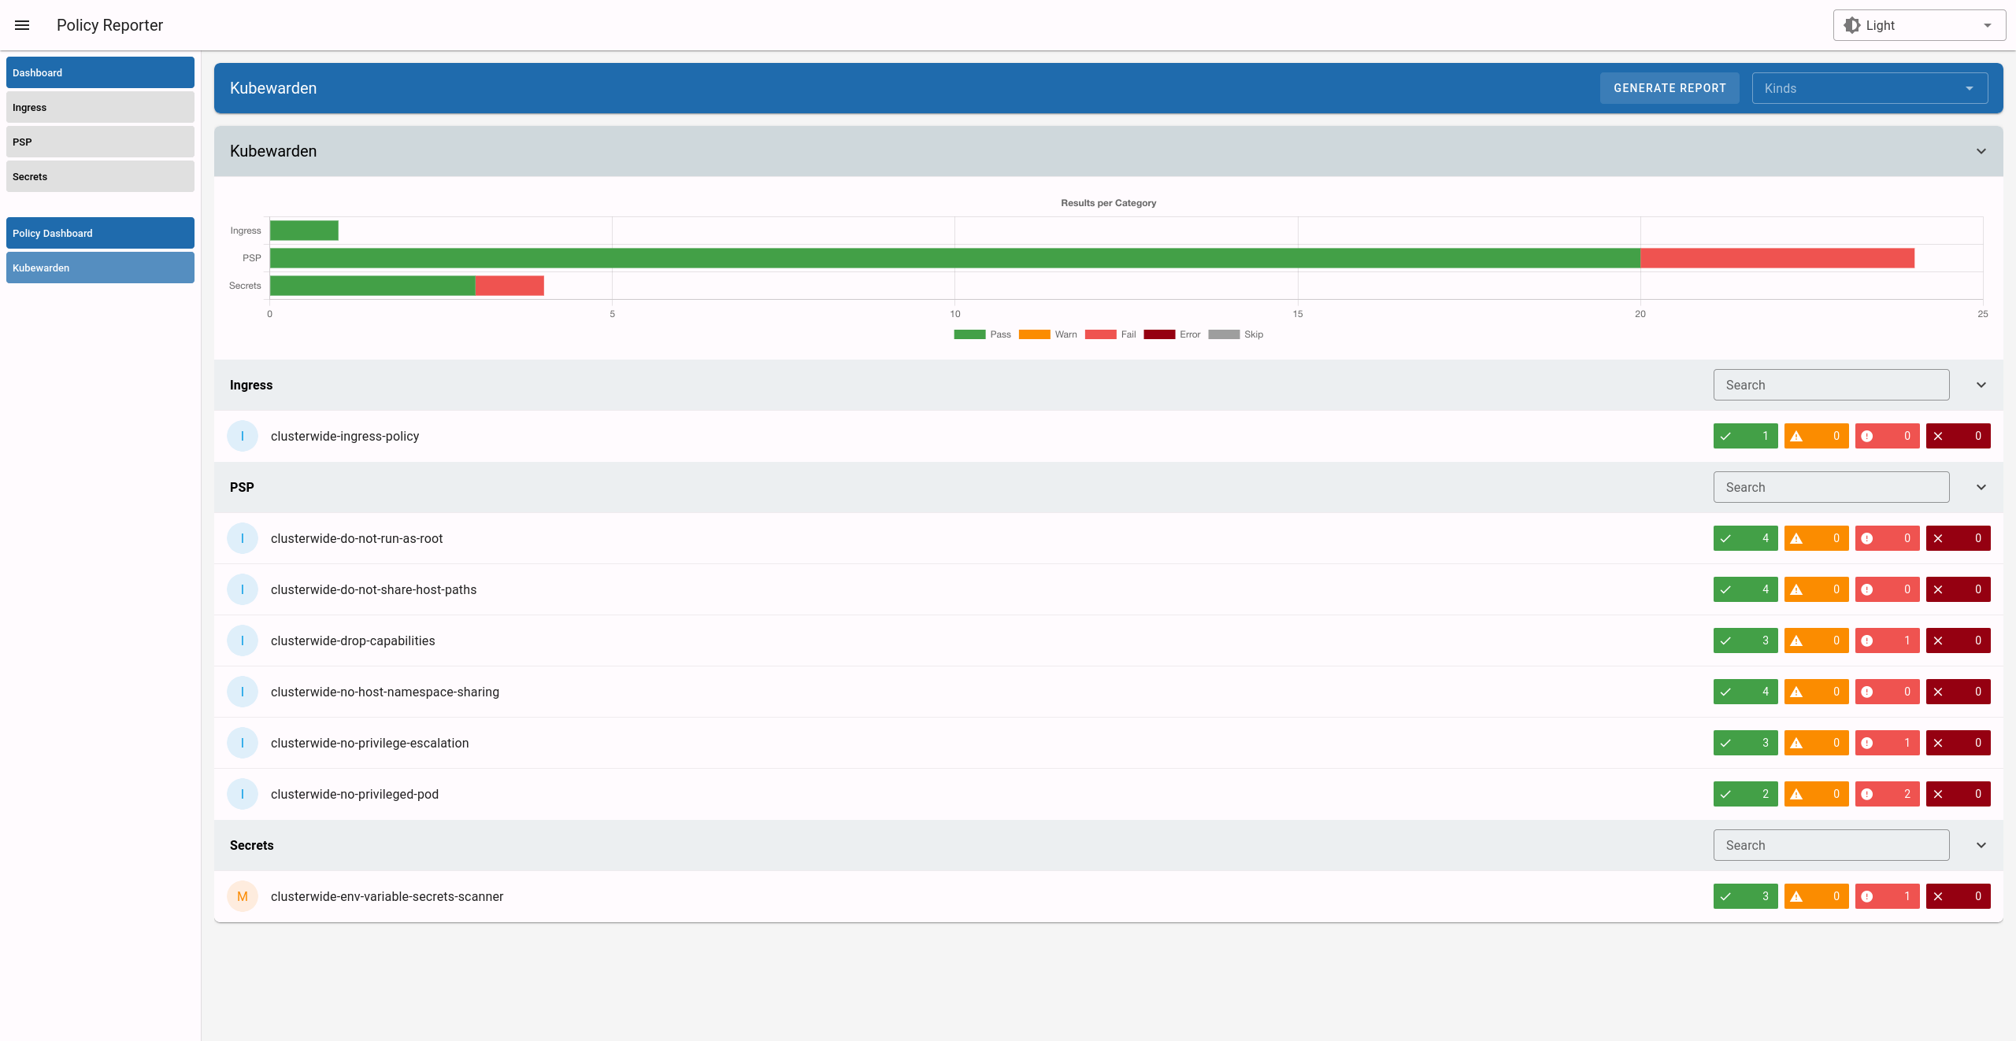Open the Light theme dropdown
This screenshot has height=1041, width=2016.
[1919, 25]
